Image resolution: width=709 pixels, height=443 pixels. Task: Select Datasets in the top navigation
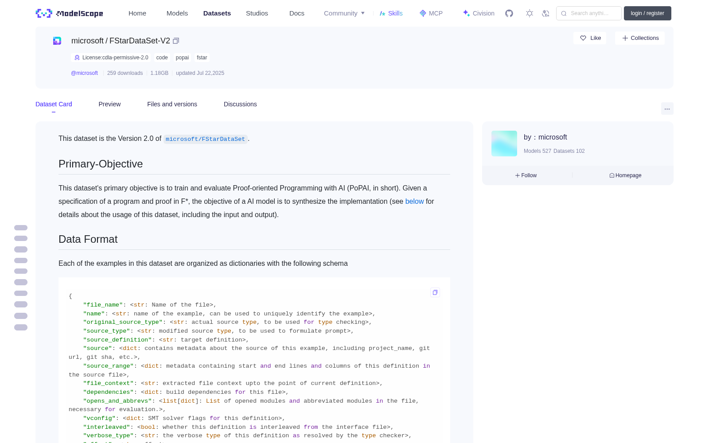coord(217,13)
